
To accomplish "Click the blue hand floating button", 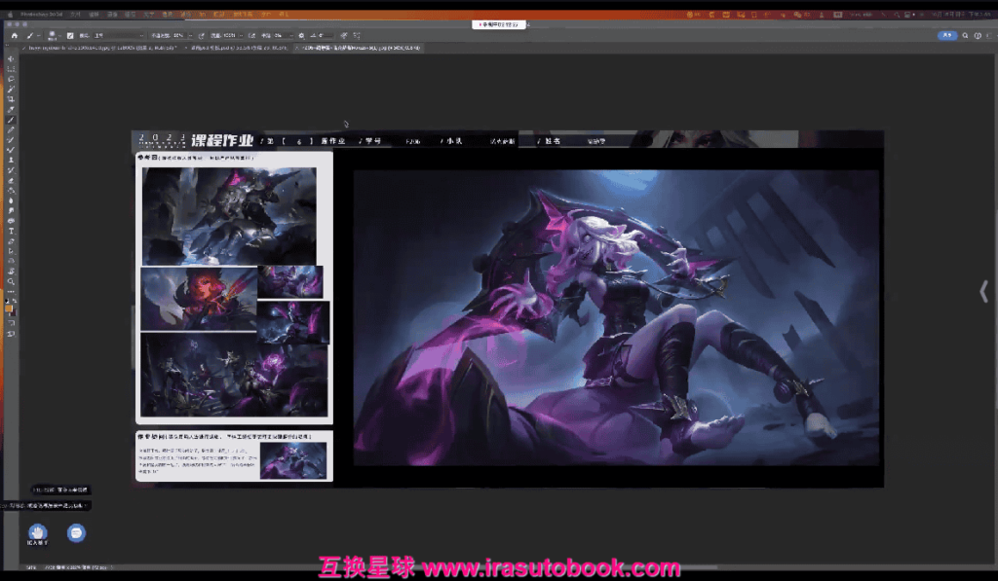I will pyautogui.click(x=38, y=532).
